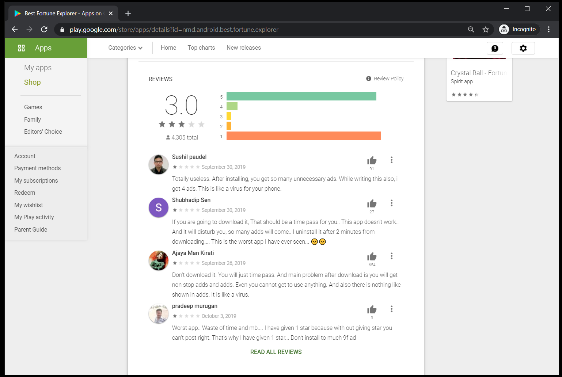The height and width of the screenshot is (377, 562).
Task: Bookmark the page with the star icon
Action: (486, 29)
